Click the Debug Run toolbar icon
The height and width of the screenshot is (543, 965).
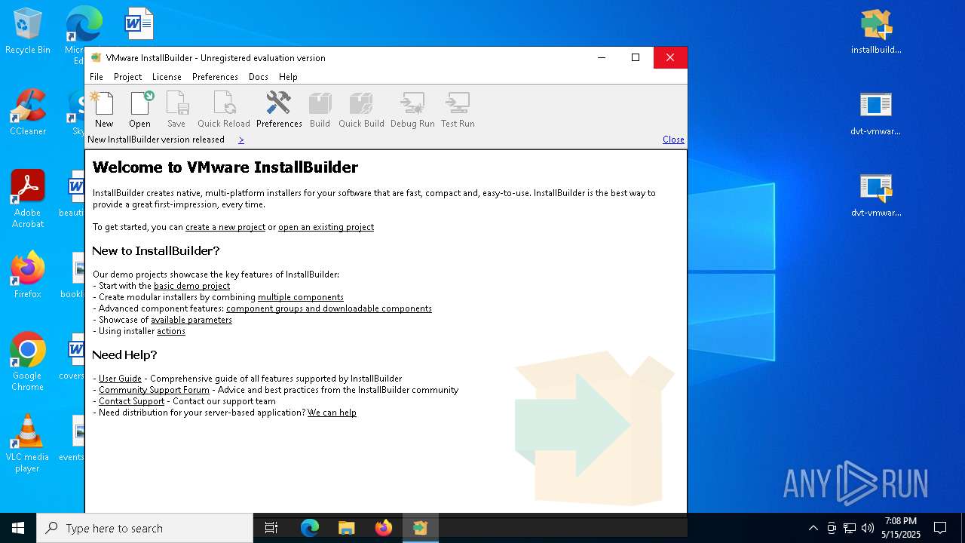(412, 110)
